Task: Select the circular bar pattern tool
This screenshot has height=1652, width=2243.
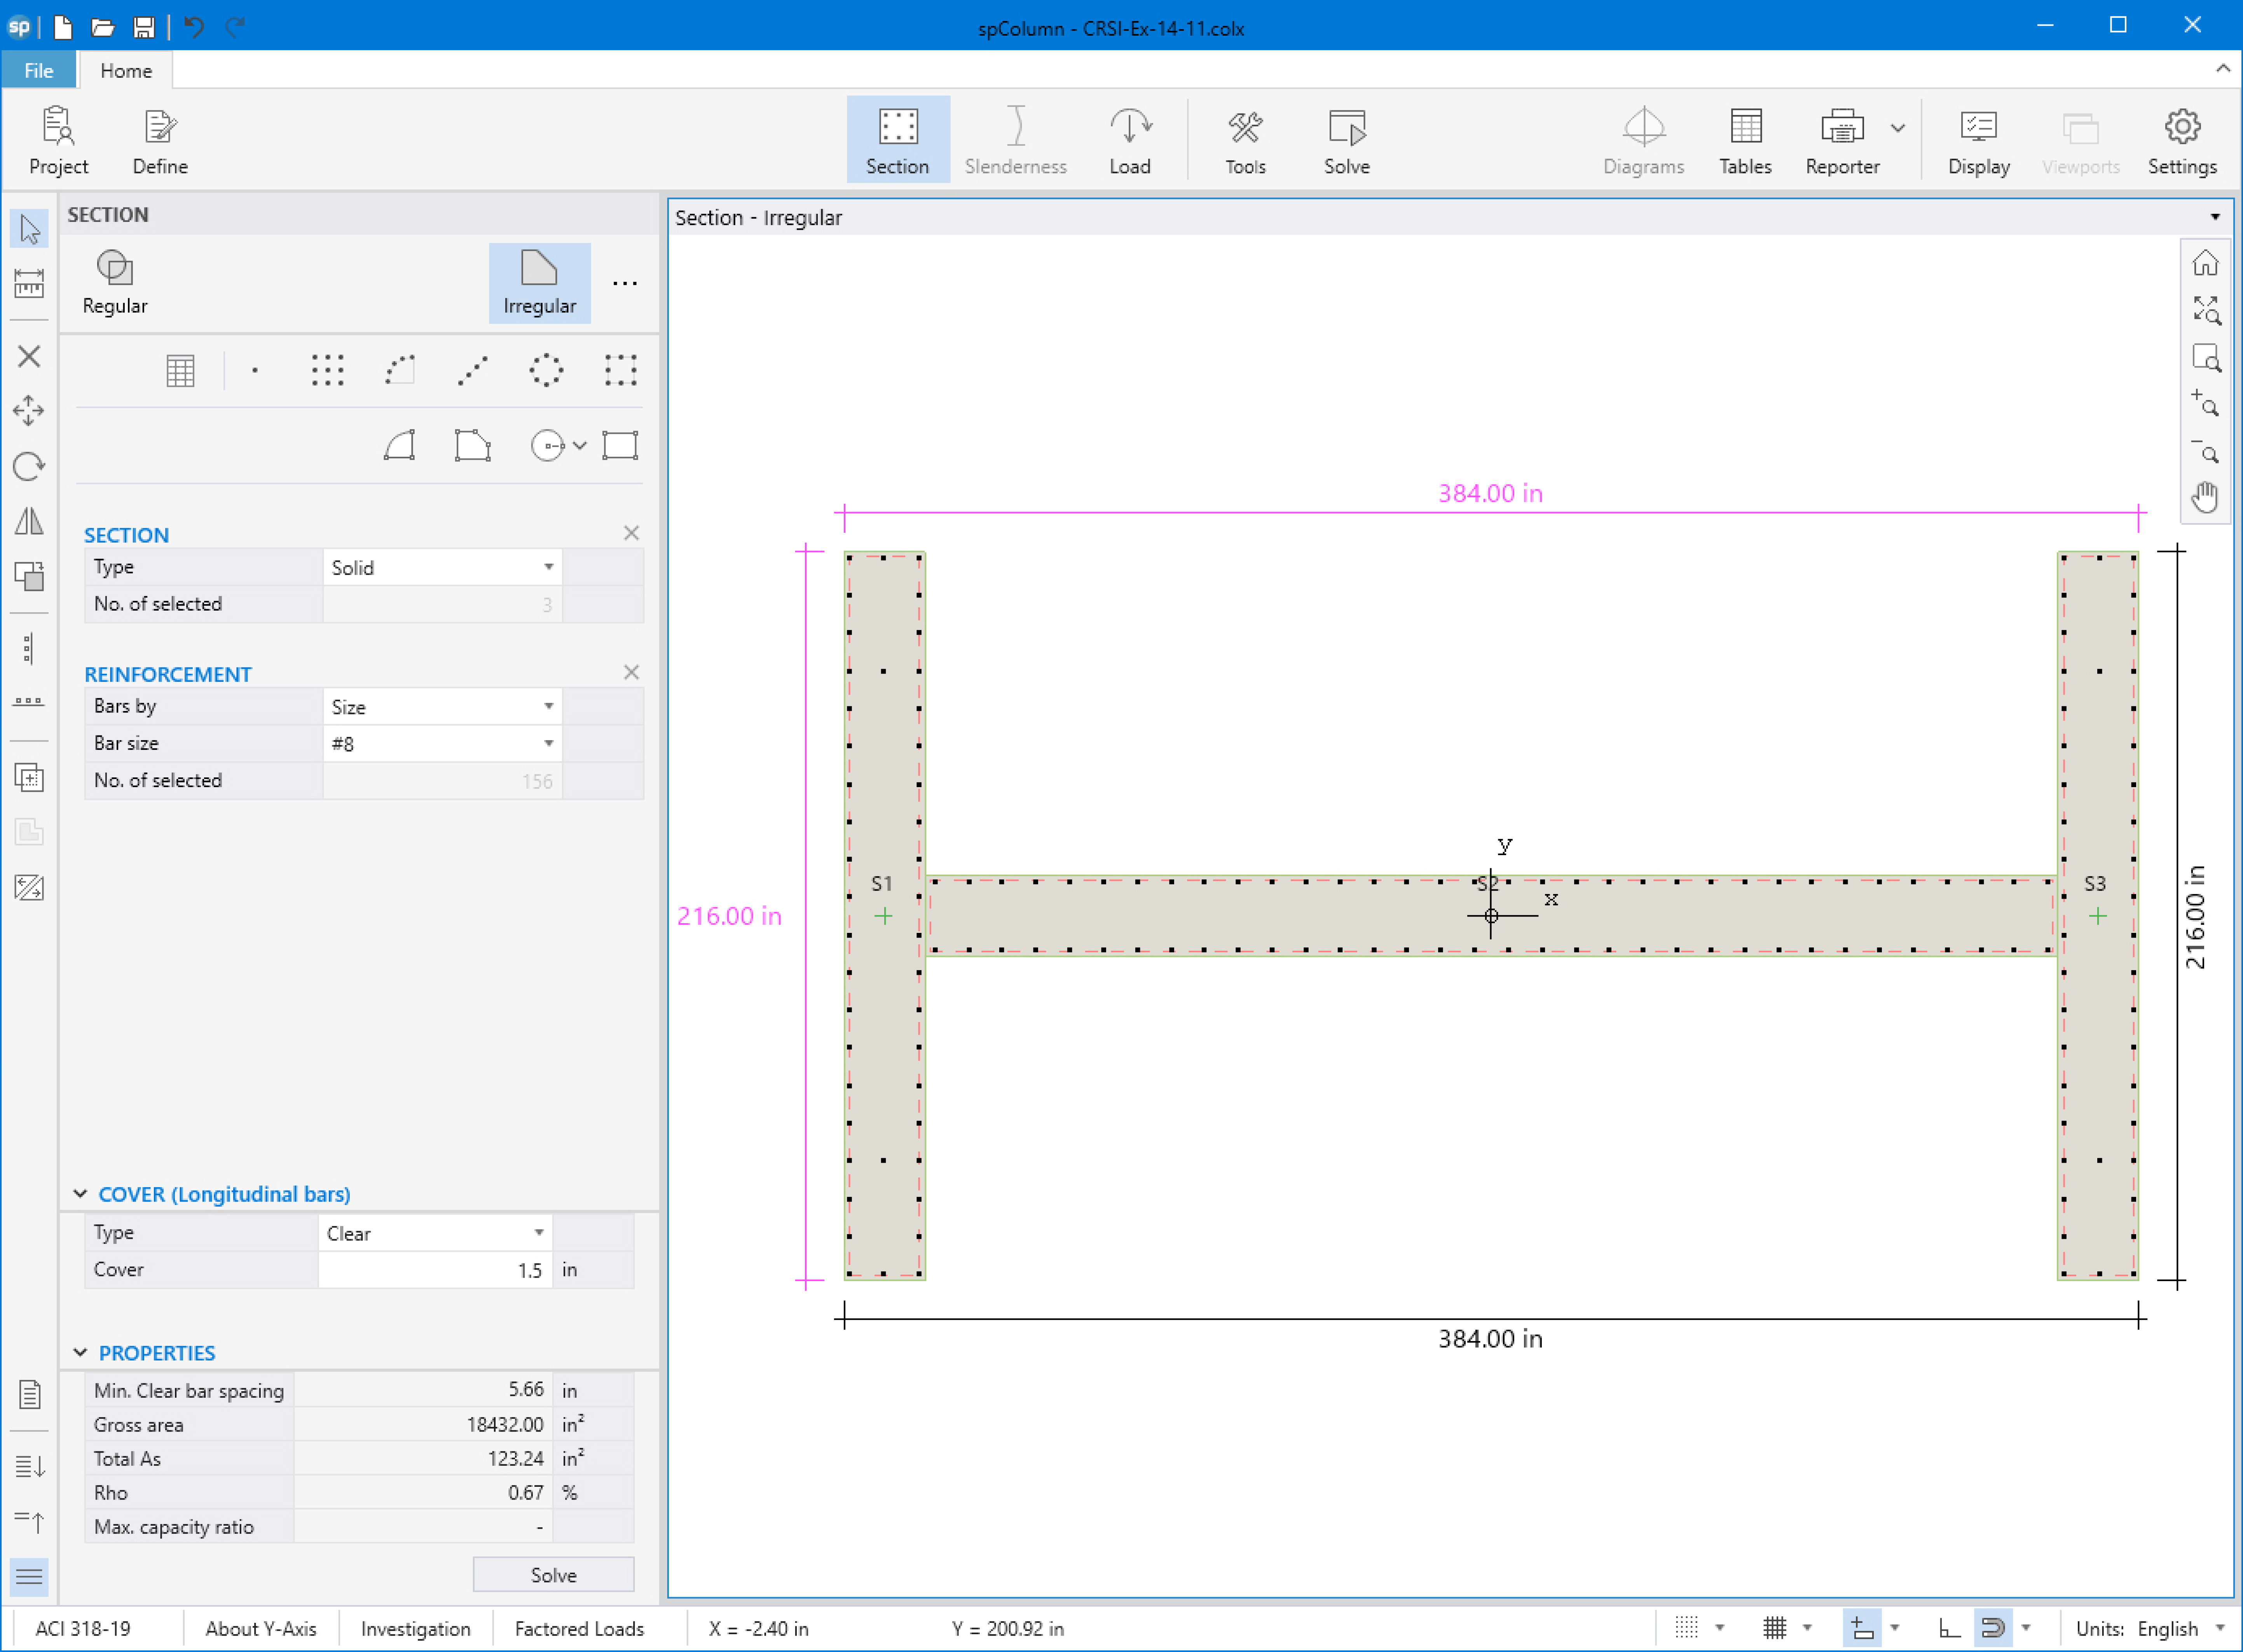Action: pyautogui.click(x=546, y=371)
